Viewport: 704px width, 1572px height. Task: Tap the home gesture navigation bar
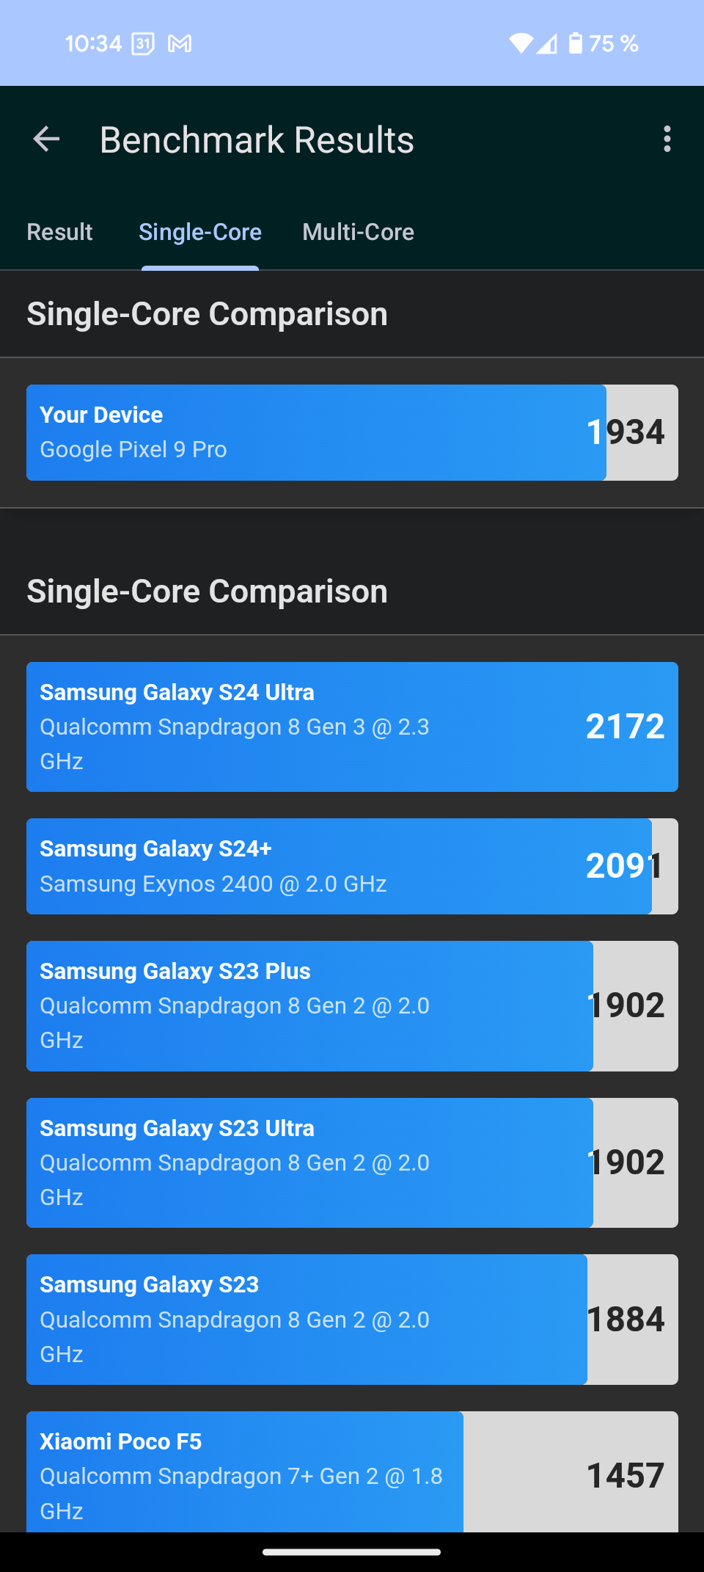(352, 1552)
